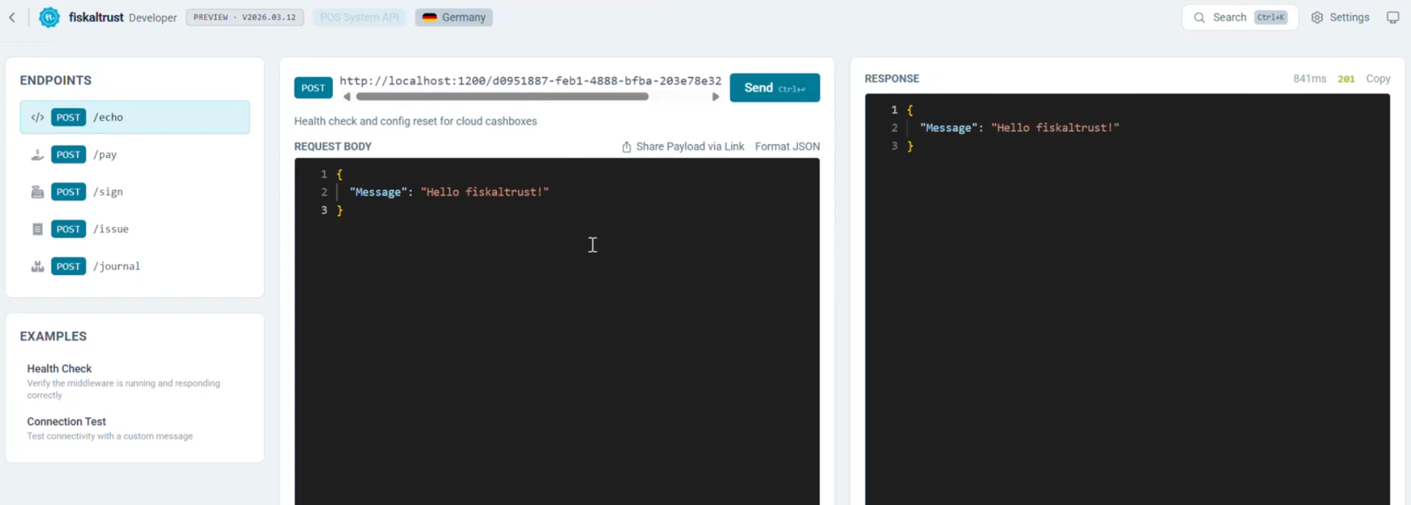Viewport: 1411px width, 505px height.
Task: Click the localhost request URL field
Action: (530, 81)
